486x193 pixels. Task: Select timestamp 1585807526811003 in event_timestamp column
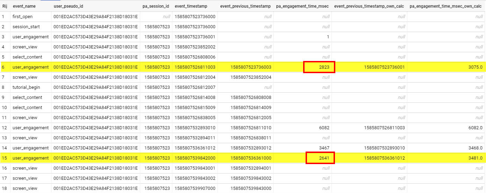point(195,67)
